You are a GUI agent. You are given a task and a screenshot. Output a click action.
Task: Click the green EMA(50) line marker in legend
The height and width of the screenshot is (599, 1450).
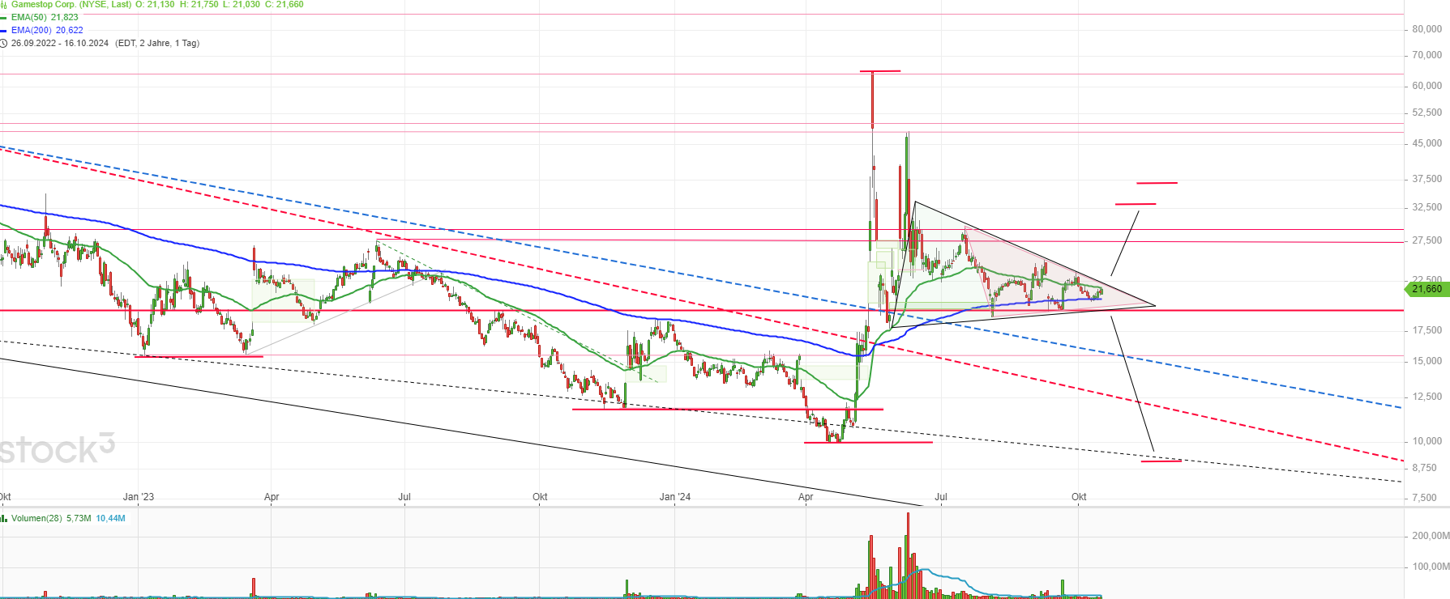coord(3,18)
